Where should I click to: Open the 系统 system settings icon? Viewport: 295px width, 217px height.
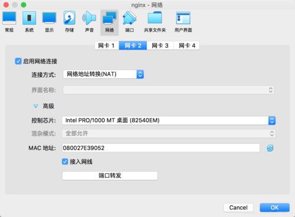[x=29, y=22]
